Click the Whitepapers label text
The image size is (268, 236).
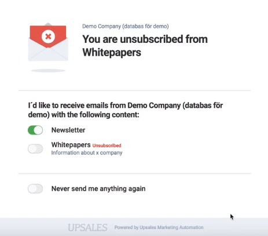[x=71, y=145]
